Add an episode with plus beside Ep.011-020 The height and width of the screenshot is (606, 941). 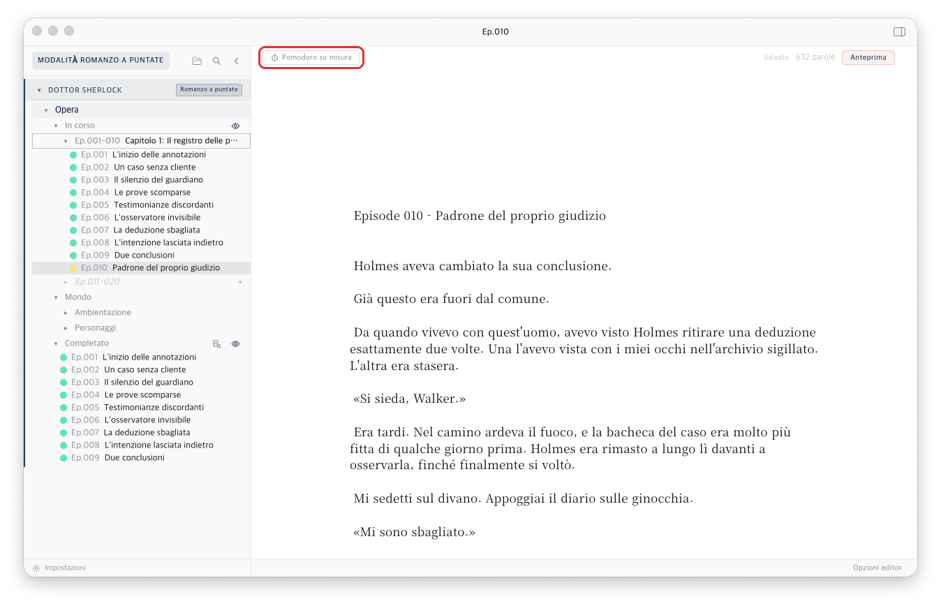(x=240, y=282)
